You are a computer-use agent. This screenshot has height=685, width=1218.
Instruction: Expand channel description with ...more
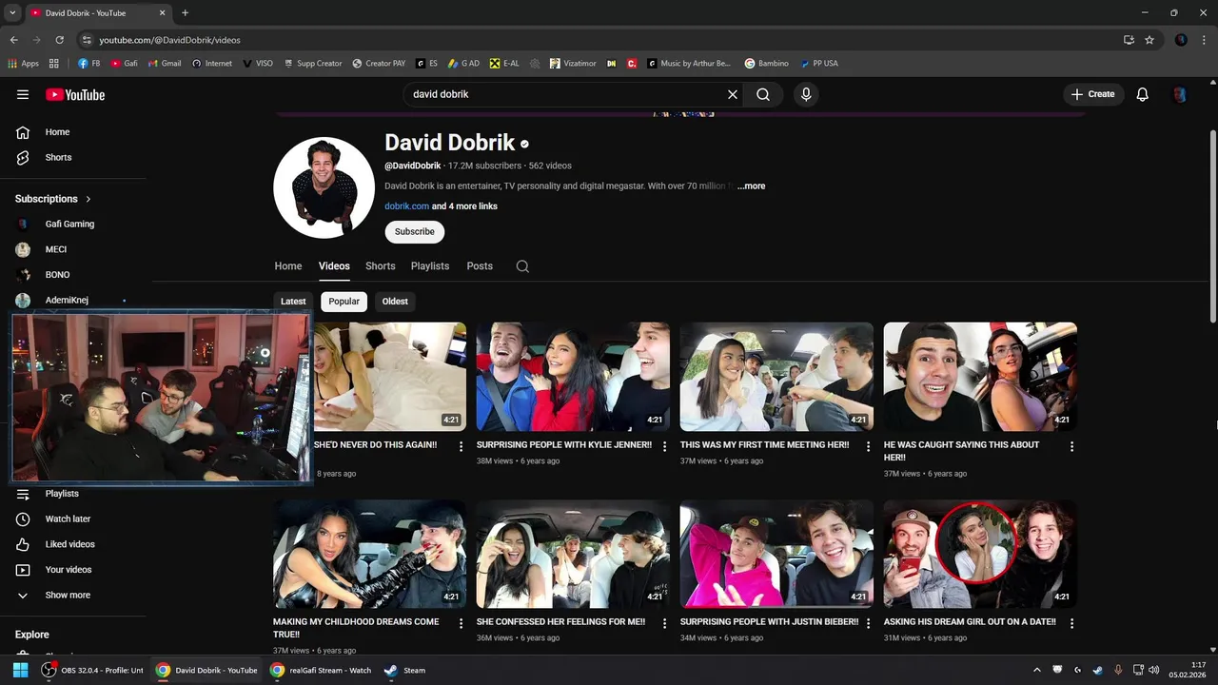[751, 186]
